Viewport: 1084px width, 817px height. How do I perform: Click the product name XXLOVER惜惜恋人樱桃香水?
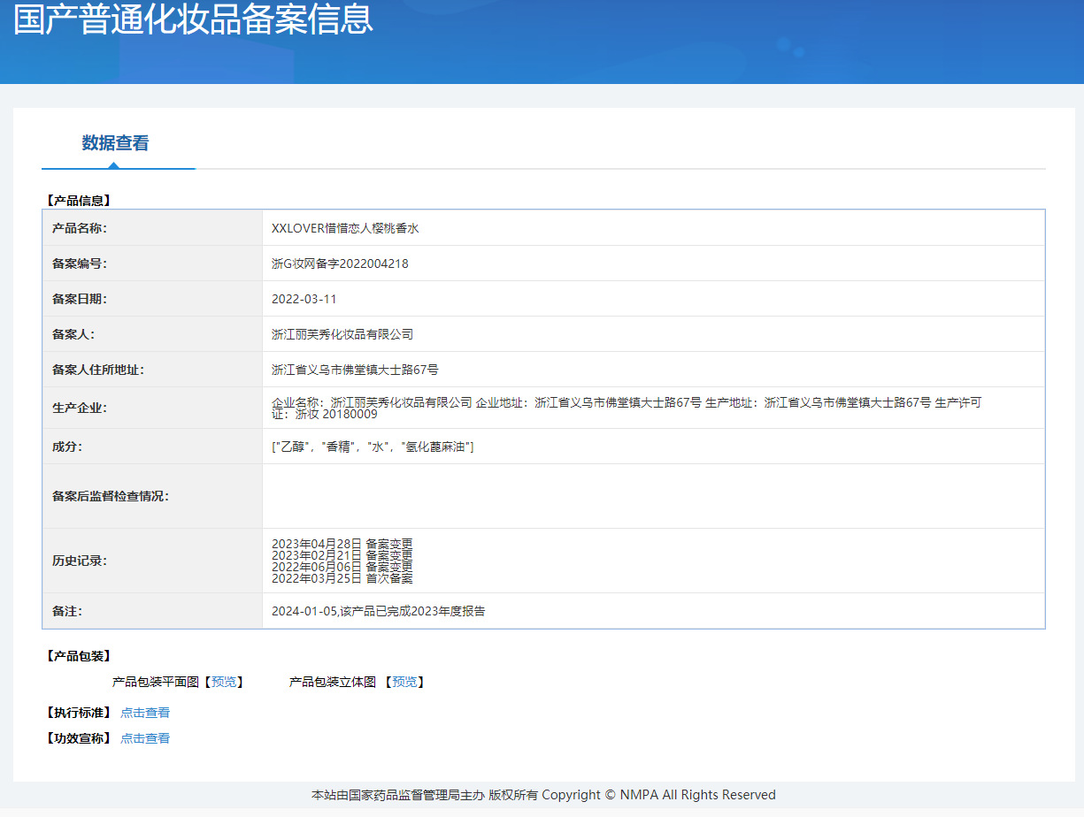click(x=344, y=228)
